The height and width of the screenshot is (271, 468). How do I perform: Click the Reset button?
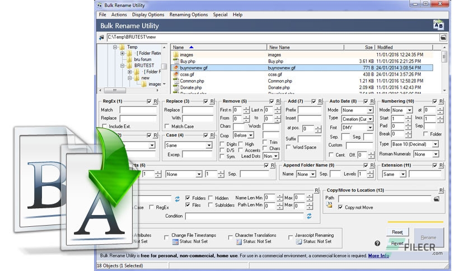click(397, 232)
